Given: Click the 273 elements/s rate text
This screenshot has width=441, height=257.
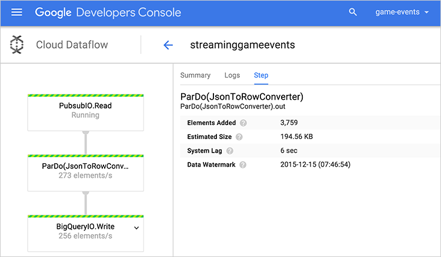Looking at the screenshot, I should coord(85,175).
